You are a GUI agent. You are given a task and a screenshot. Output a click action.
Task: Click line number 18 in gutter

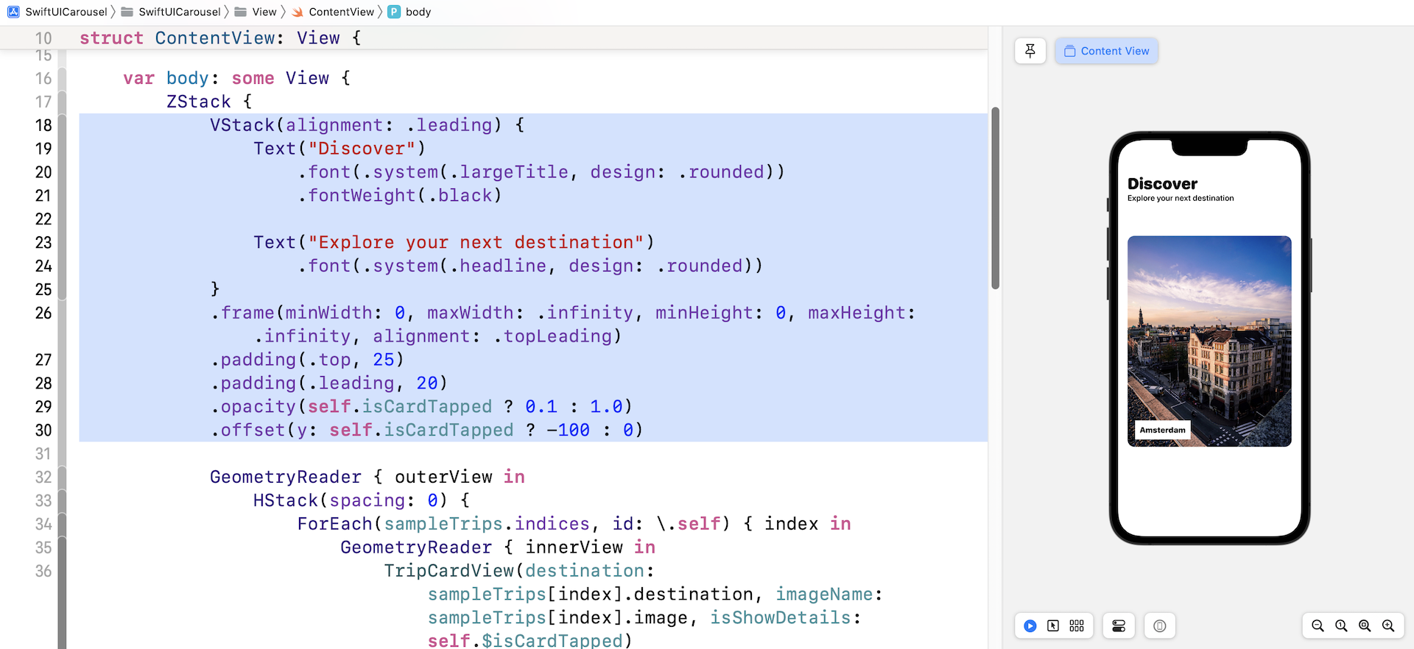[43, 125]
